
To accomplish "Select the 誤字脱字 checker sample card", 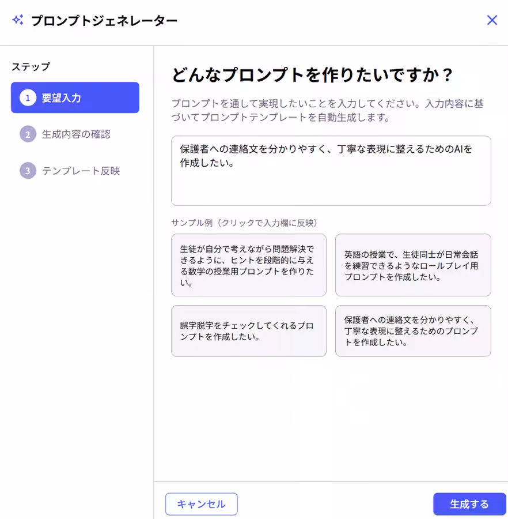I will [249, 330].
